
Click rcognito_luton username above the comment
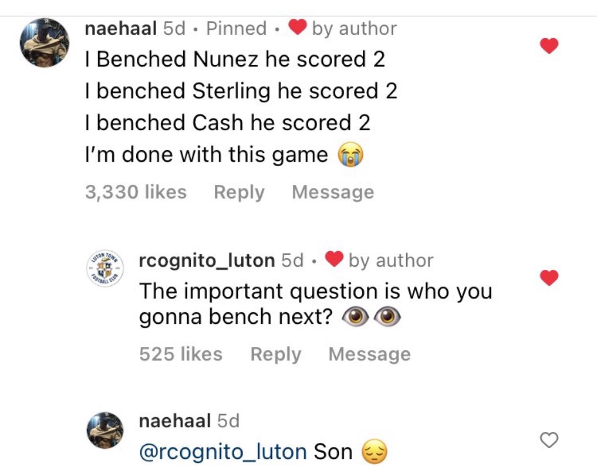pyautogui.click(x=207, y=261)
